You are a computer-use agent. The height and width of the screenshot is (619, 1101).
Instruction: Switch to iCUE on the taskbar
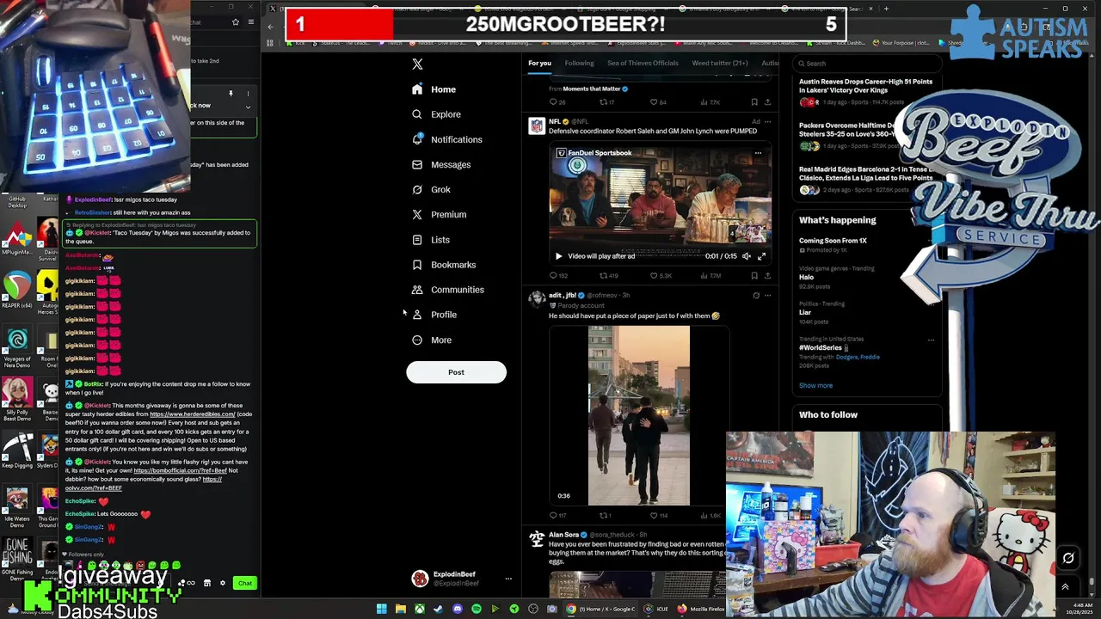pyautogui.click(x=656, y=610)
